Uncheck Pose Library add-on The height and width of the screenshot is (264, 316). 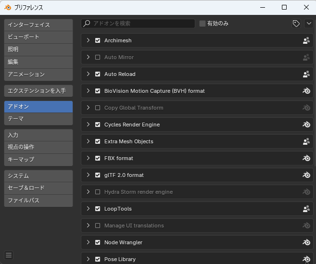coord(98,259)
